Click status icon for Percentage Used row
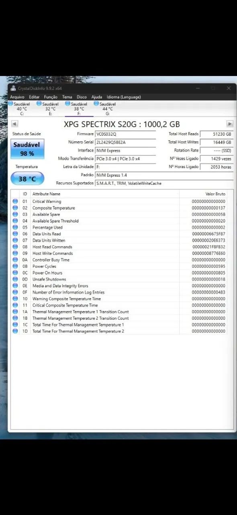 click(15, 227)
